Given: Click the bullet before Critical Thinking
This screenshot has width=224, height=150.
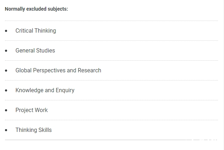Looking at the screenshot, I should coord(6,31).
